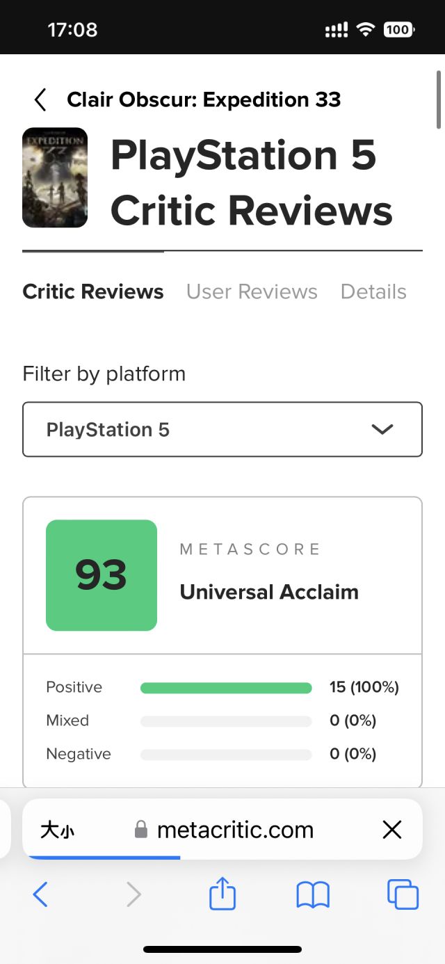The image size is (445, 964).
Task: Expand the platform list using the chevron arrow
Action: pos(382,429)
